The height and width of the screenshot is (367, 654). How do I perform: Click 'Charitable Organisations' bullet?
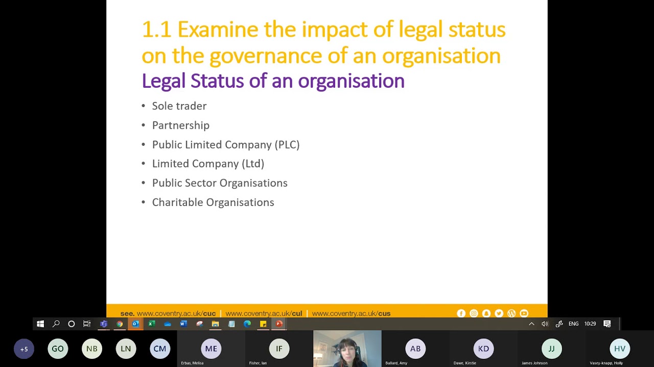click(213, 202)
